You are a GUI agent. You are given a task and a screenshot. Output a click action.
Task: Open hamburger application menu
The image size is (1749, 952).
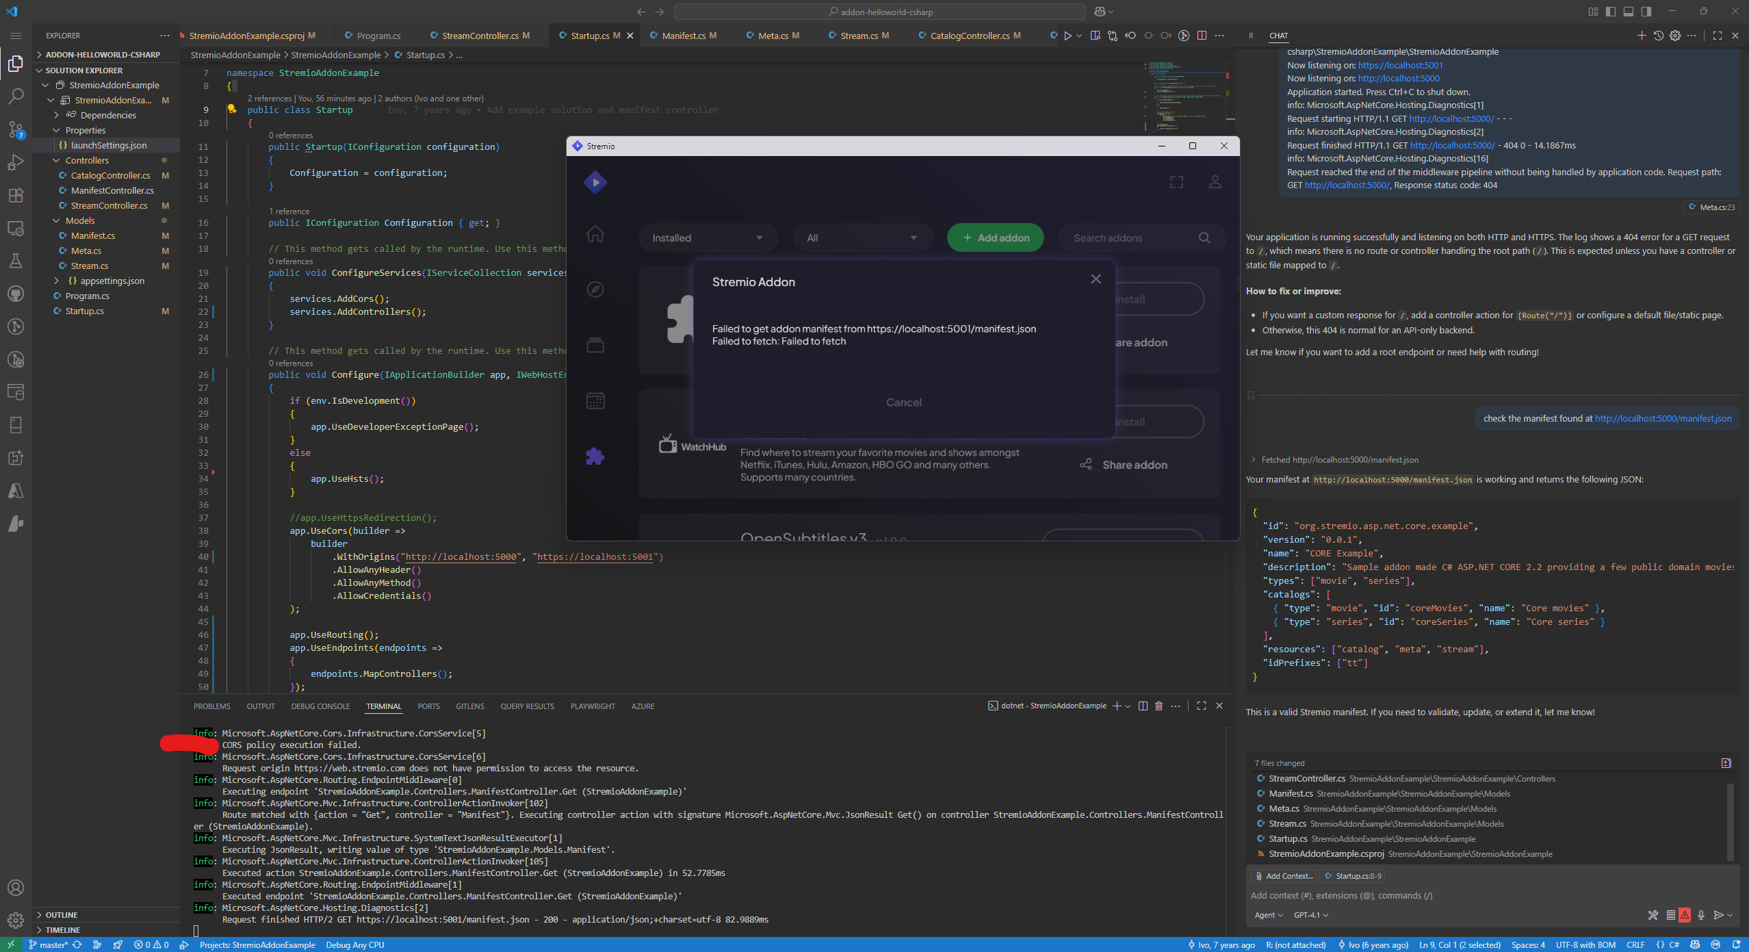click(16, 36)
